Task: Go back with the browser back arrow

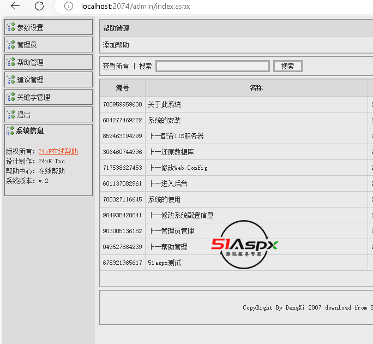Action: point(15,6)
